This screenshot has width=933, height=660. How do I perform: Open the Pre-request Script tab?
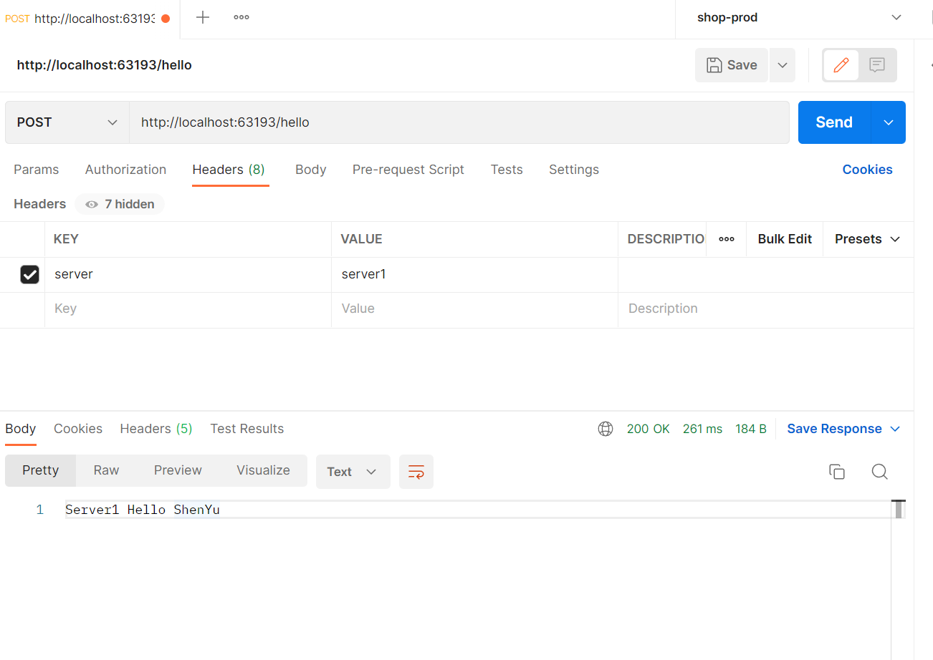(x=408, y=170)
